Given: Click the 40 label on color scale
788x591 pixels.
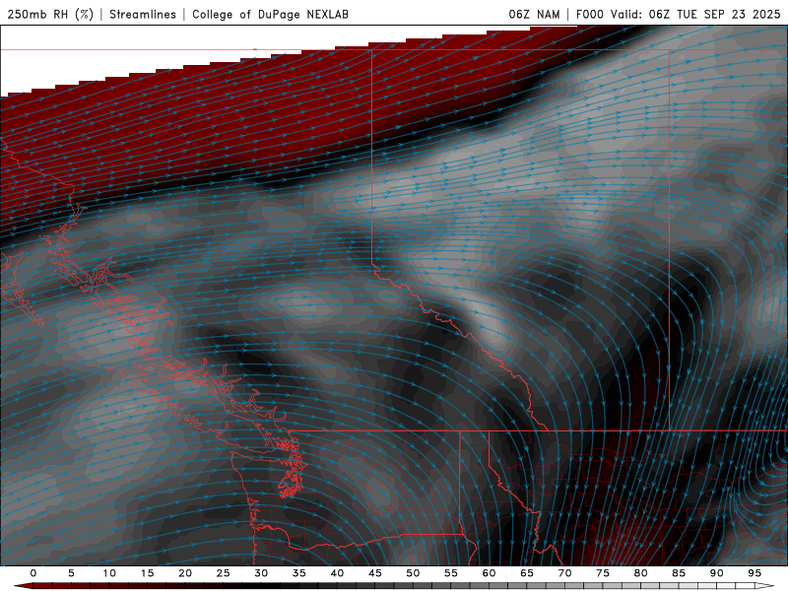Looking at the screenshot, I should coord(337,573).
